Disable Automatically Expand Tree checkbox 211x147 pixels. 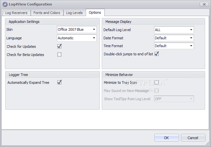(59, 82)
